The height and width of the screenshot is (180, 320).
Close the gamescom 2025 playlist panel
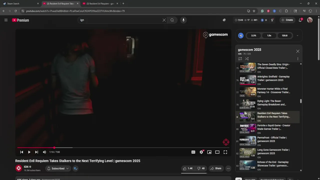click(298, 51)
